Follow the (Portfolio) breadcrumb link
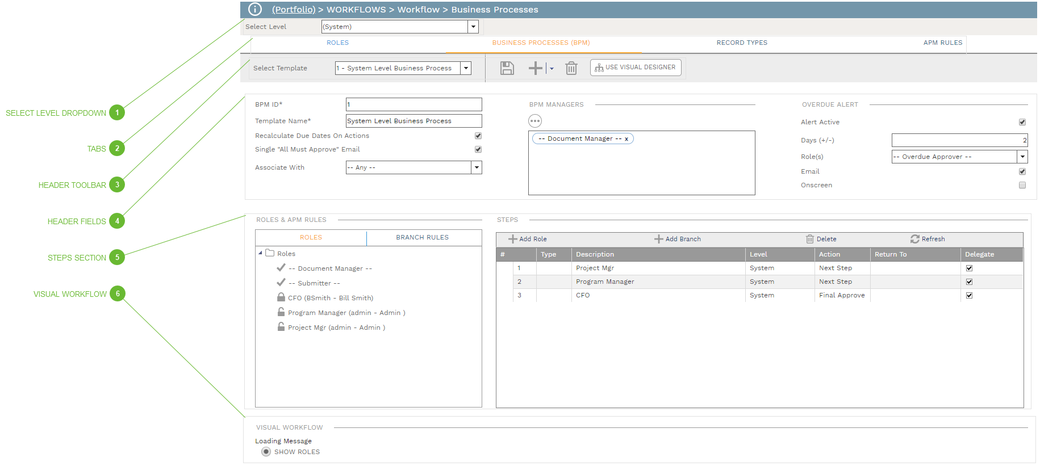This screenshot has width=1040, height=466. tap(294, 10)
